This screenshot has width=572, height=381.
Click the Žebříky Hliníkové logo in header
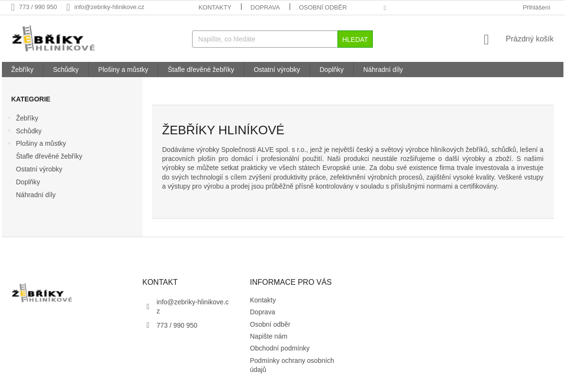pos(53,38)
